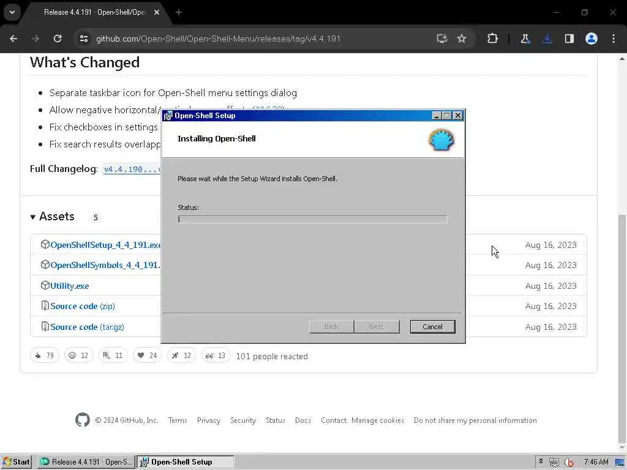Viewport: 627px width, 470px height.
Task: Click Manage cookies in footer
Action: (x=377, y=420)
